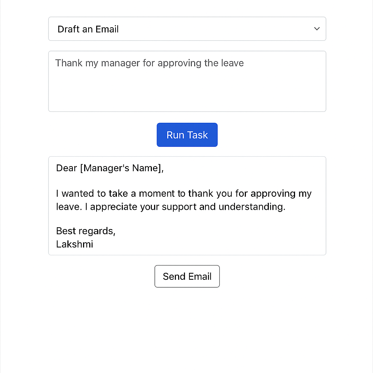The image size is (373, 373).
Task: Click the "Best regards," closing line
Action: coord(86,231)
